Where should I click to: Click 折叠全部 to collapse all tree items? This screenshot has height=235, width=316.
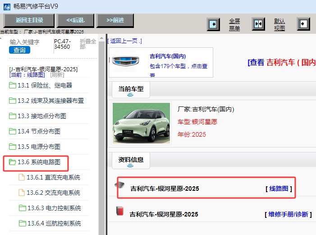(88, 44)
